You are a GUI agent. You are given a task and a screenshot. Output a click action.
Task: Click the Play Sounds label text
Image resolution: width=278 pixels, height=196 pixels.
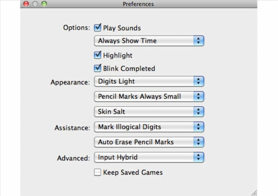click(122, 28)
